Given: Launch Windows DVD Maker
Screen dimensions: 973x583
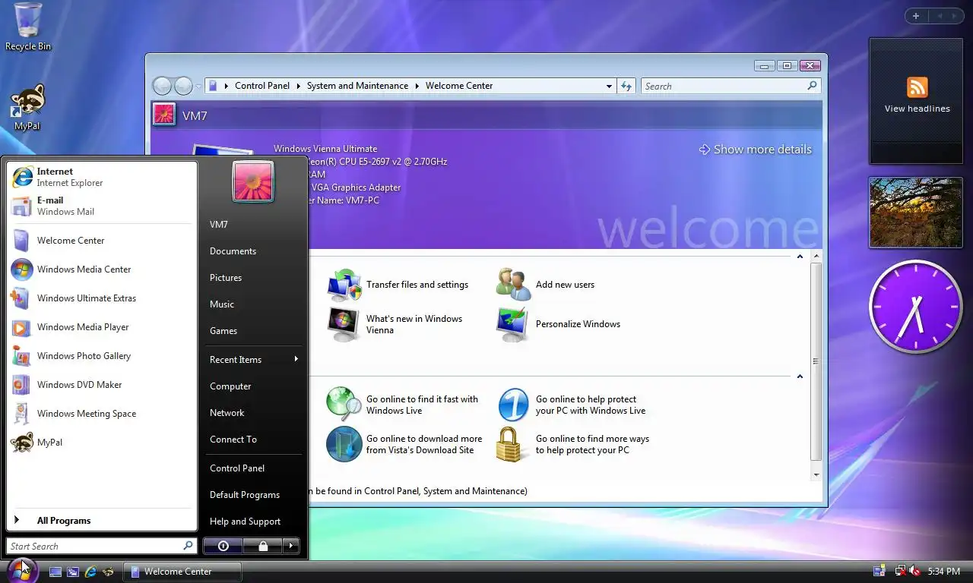Looking at the screenshot, I should (x=102, y=385).
